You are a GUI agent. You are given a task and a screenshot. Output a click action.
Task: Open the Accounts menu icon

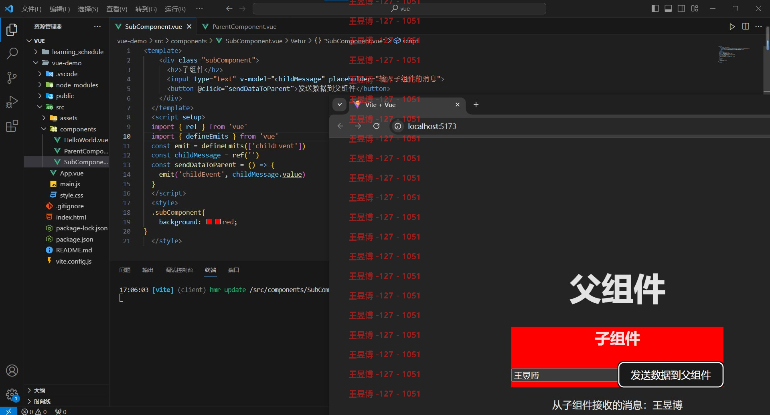pos(12,371)
